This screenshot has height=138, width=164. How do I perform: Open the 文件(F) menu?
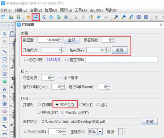tap(7, 10)
